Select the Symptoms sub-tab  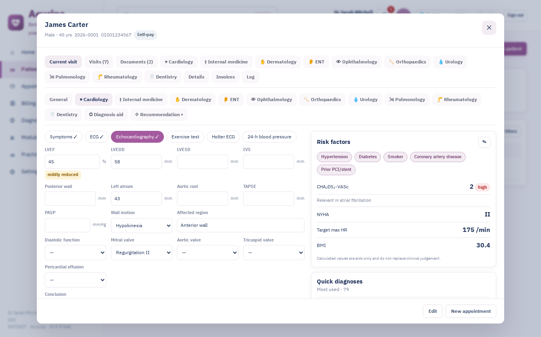pos(63,137)
